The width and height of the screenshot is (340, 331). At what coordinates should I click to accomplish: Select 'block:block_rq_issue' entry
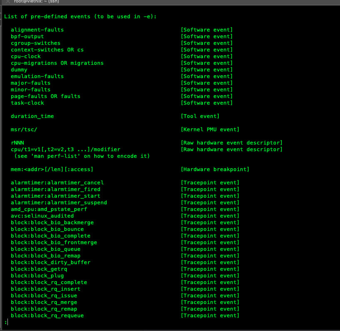(x=44, y=296)
